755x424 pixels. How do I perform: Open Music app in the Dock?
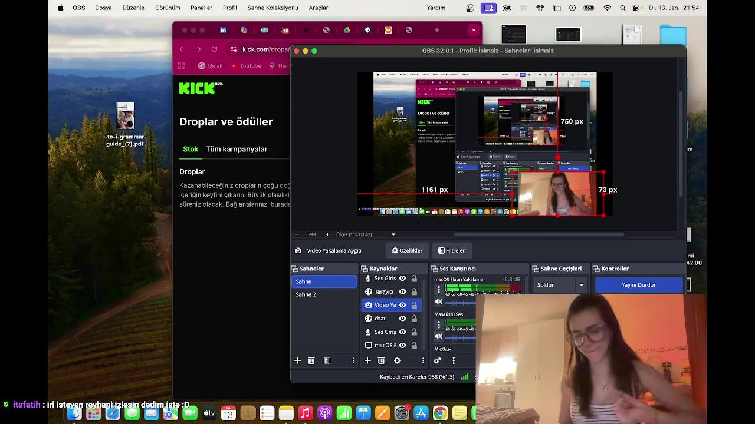305,413
